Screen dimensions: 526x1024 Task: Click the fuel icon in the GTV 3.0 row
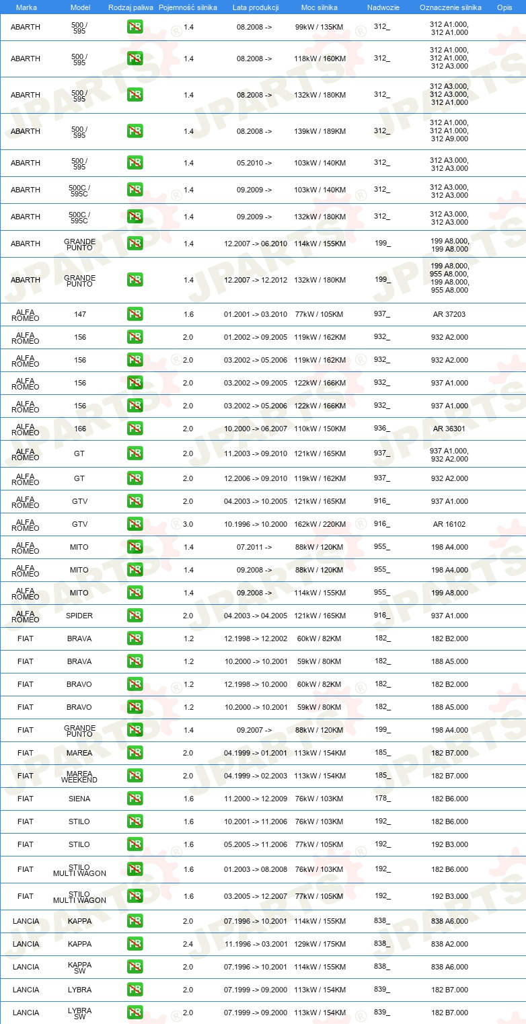pyautogui.click(x=135, y=524)
